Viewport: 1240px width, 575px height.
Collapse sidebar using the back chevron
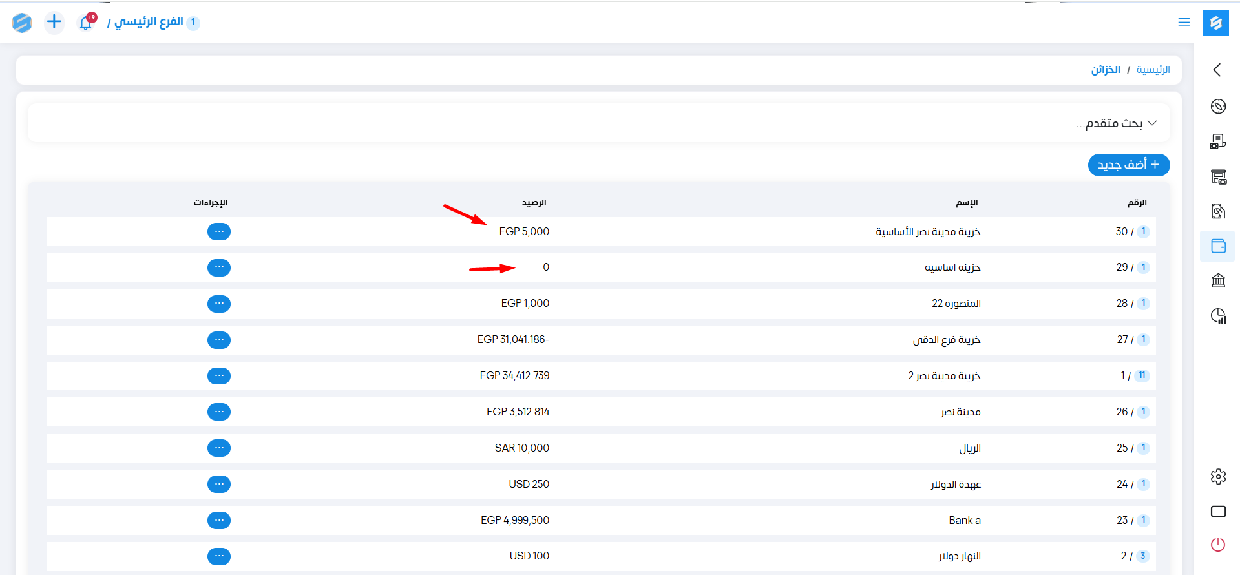pyautogui.click(x=1217, y=70)
